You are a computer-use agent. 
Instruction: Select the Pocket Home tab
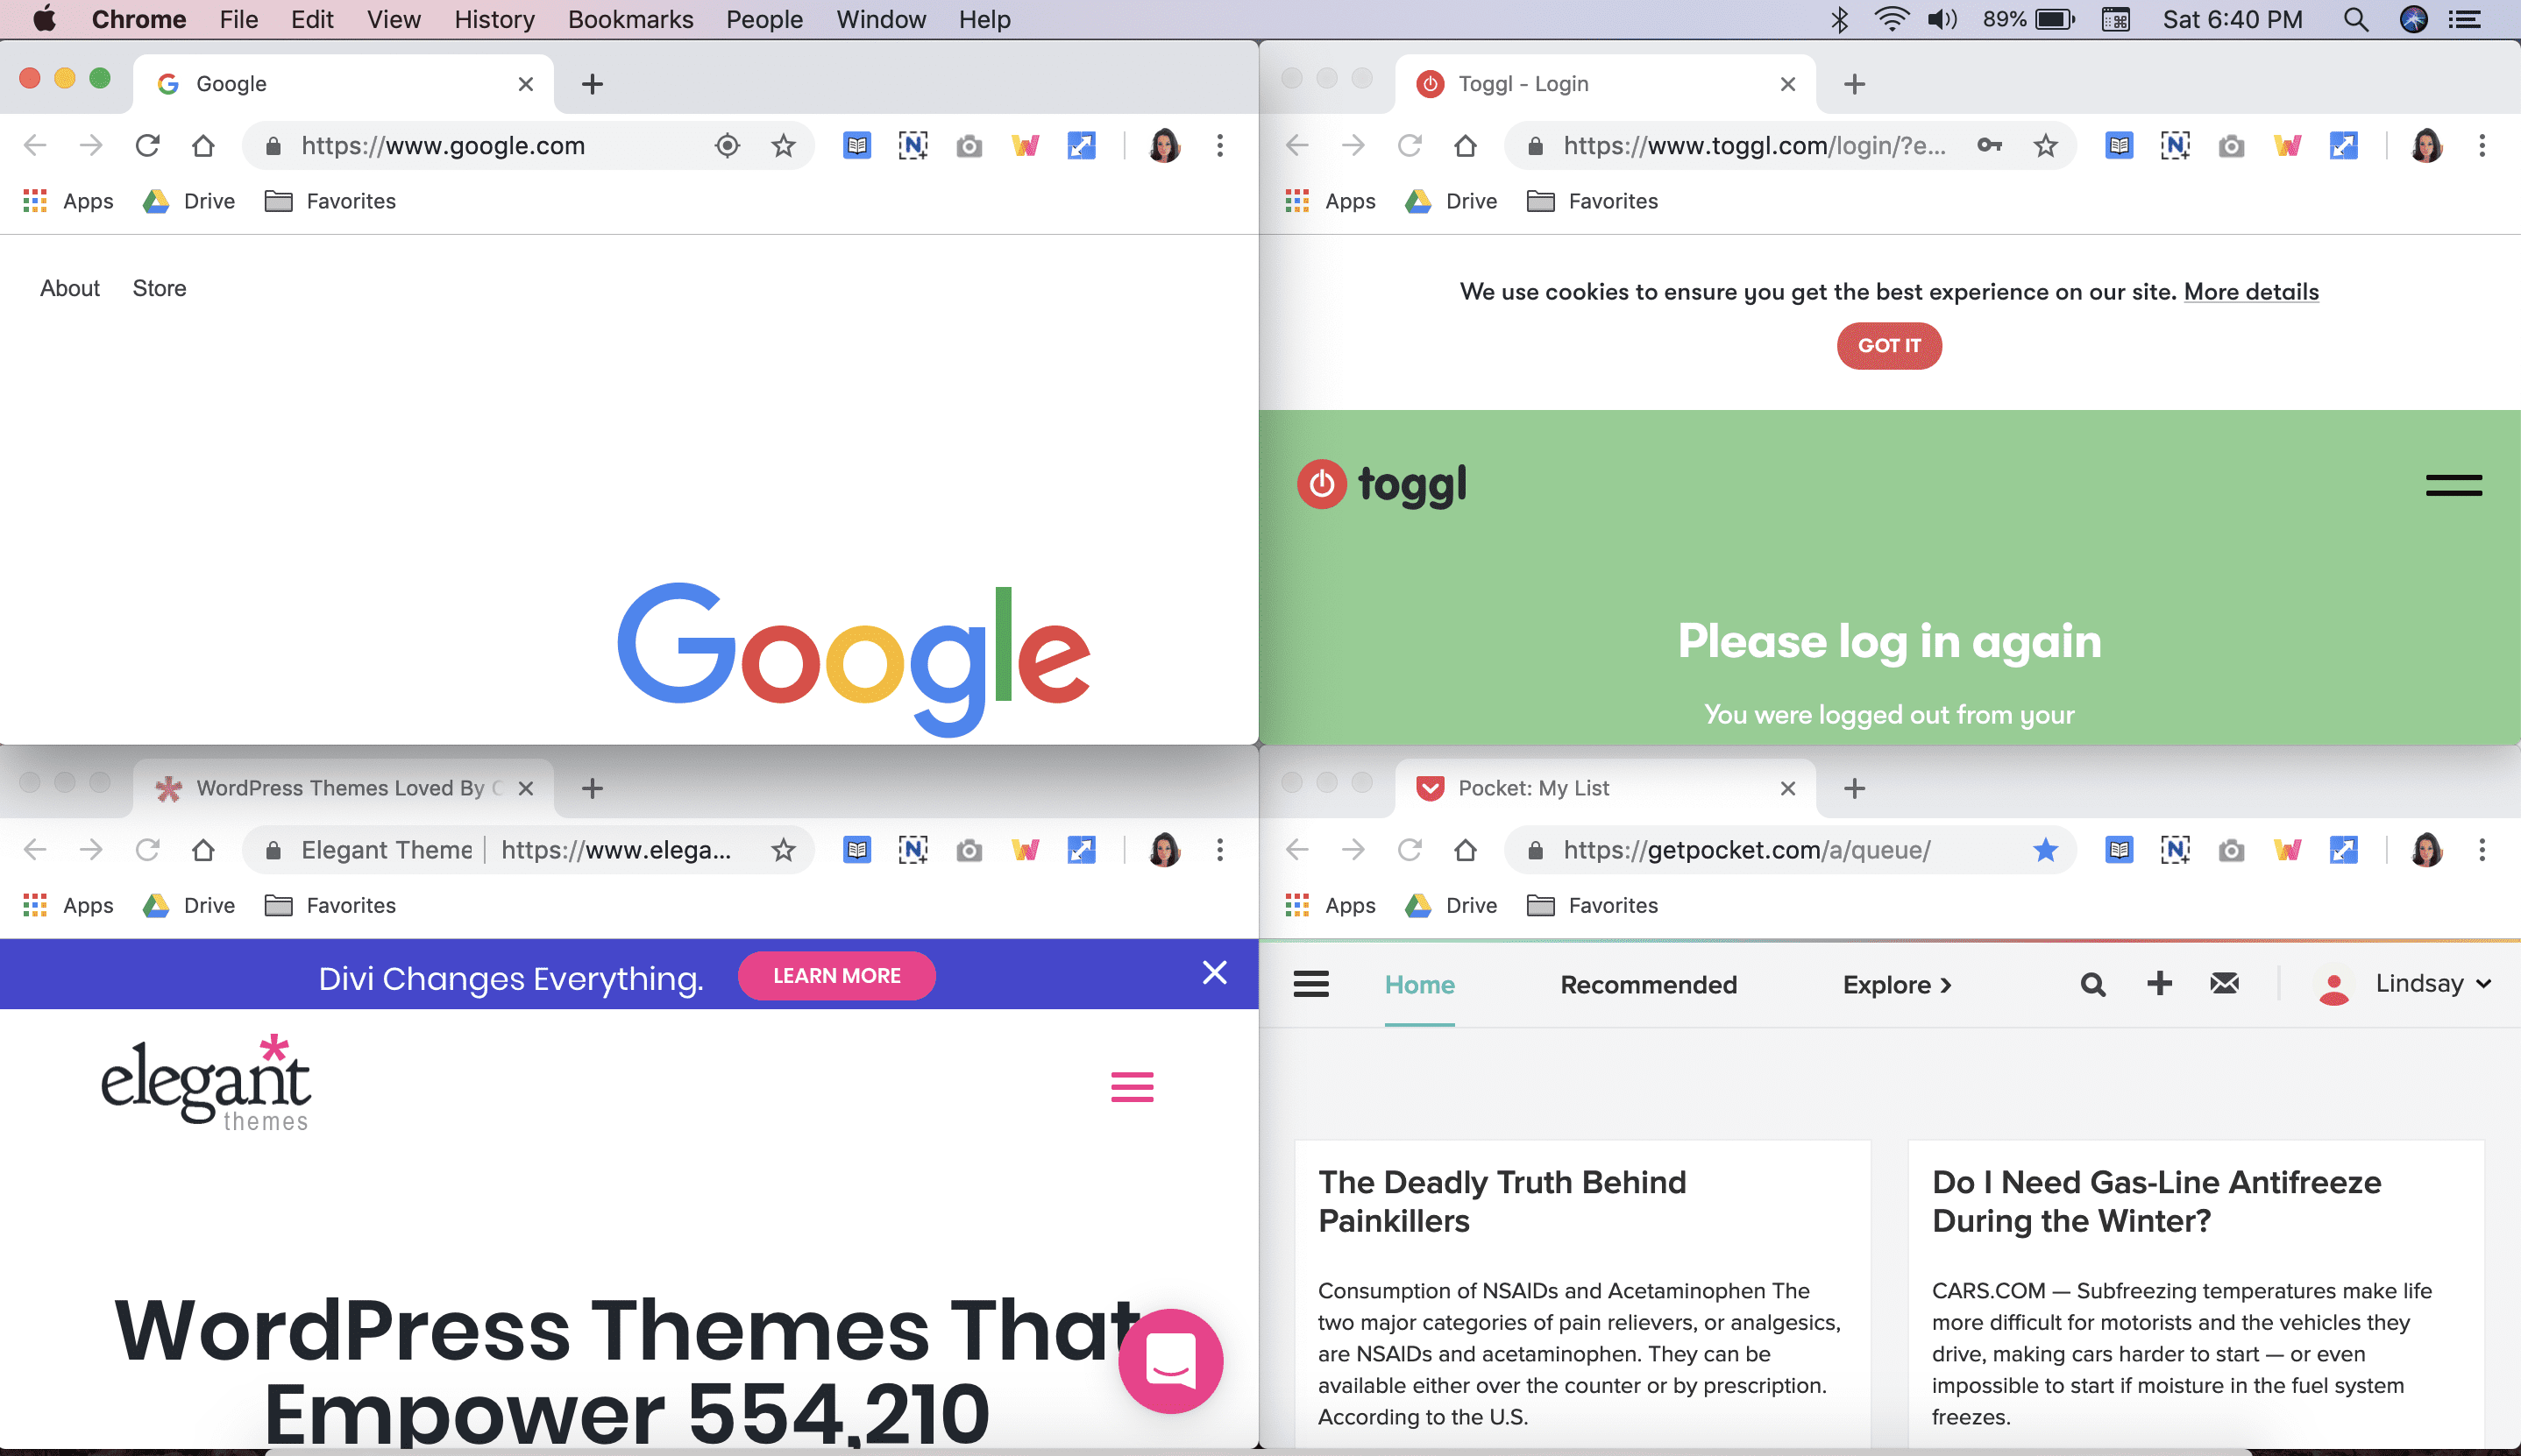[1420, 985]
